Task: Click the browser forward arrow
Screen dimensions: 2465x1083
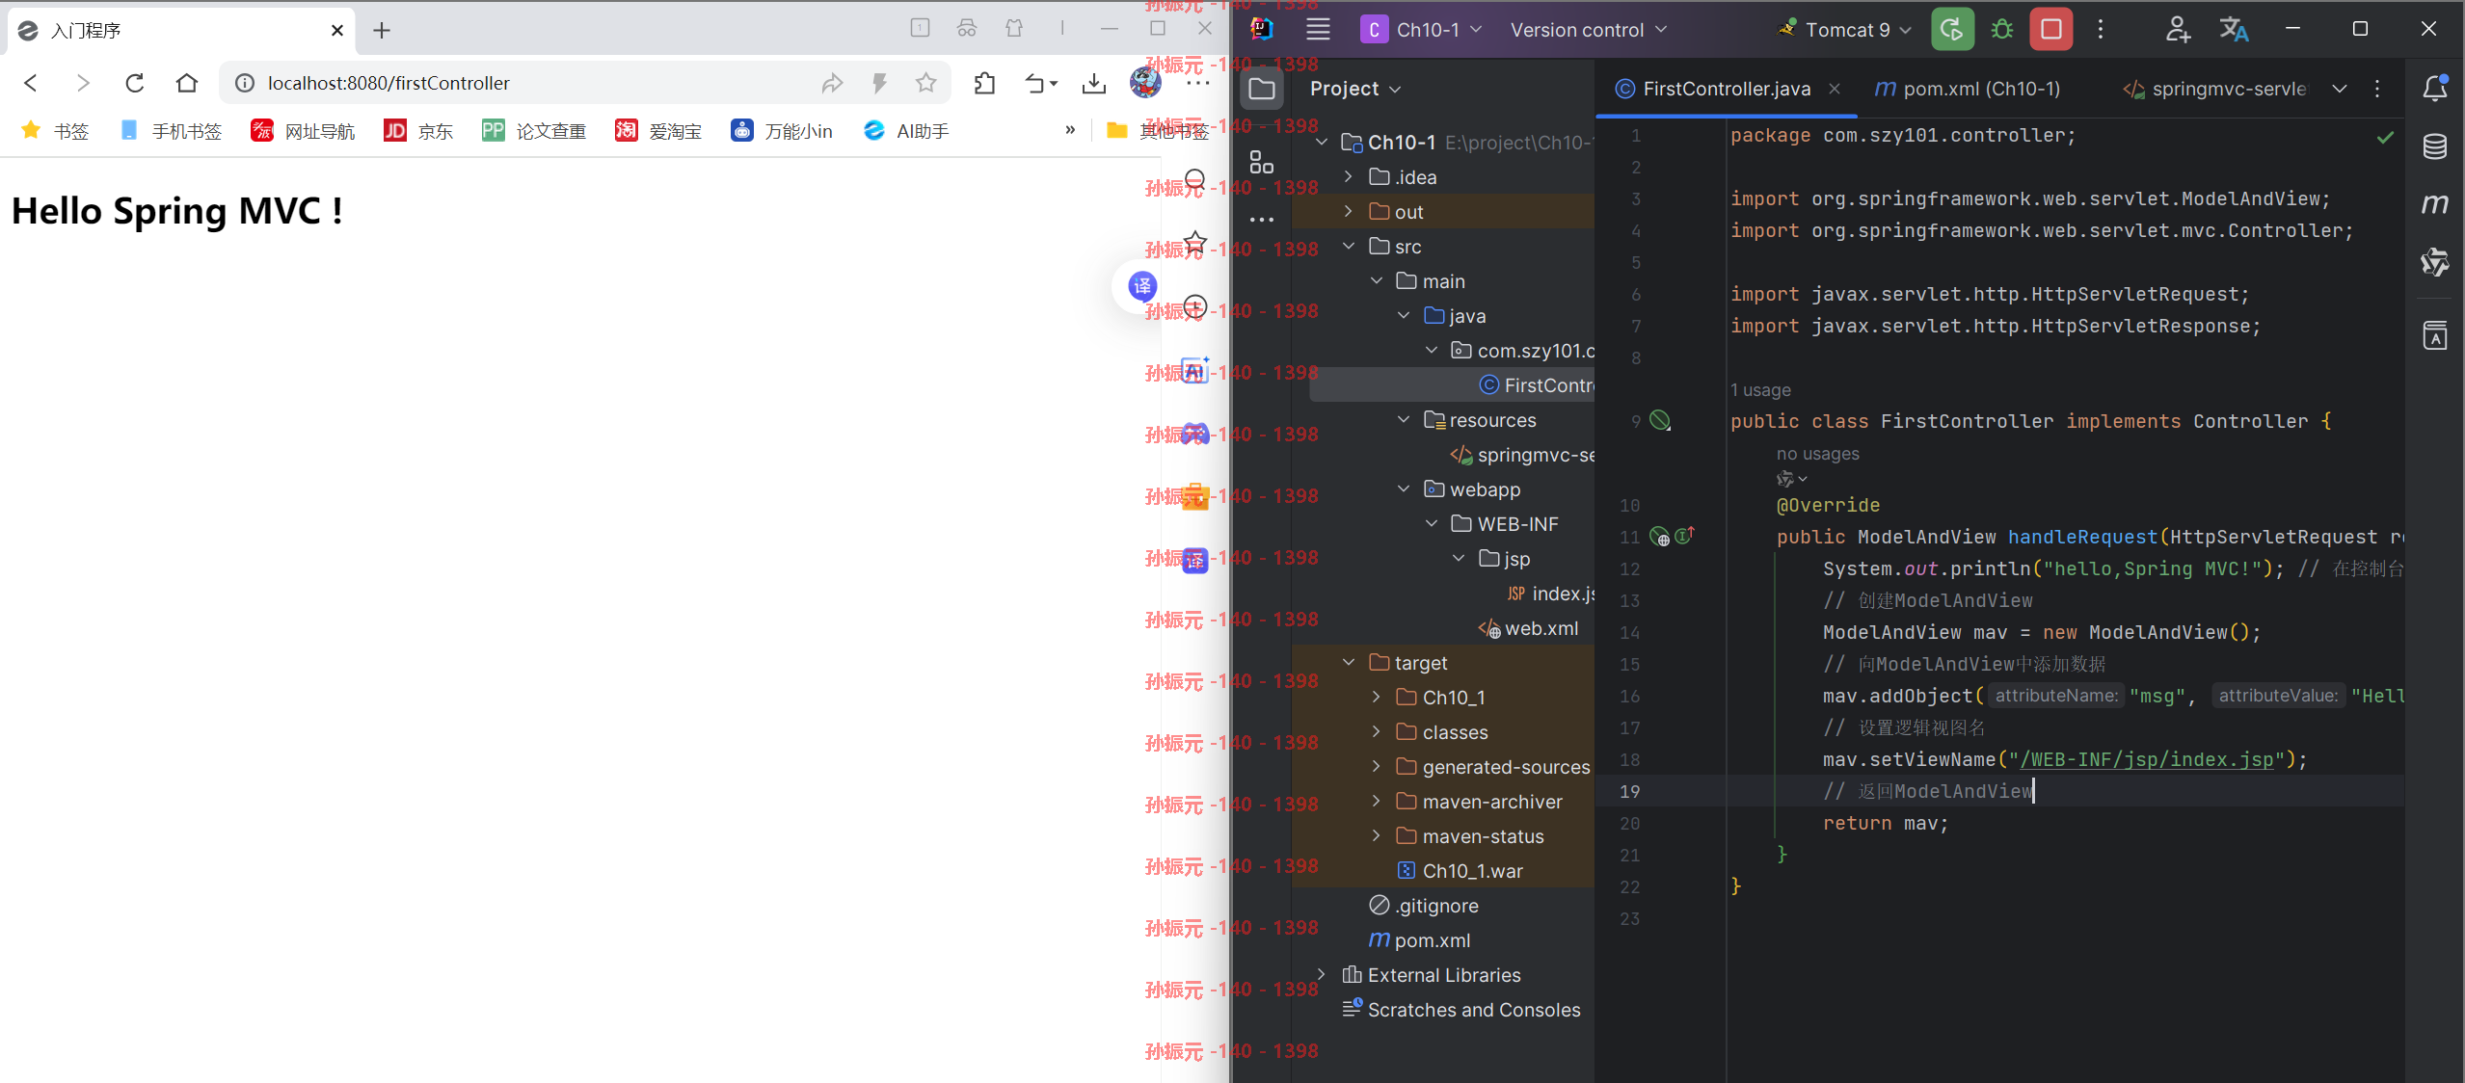Action: (x=83, y=84)
